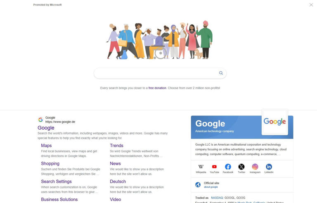Screen dimensions: 317x203
Task: Click inside the search input field
Action: pyautogui.click(x=156, y=73)
